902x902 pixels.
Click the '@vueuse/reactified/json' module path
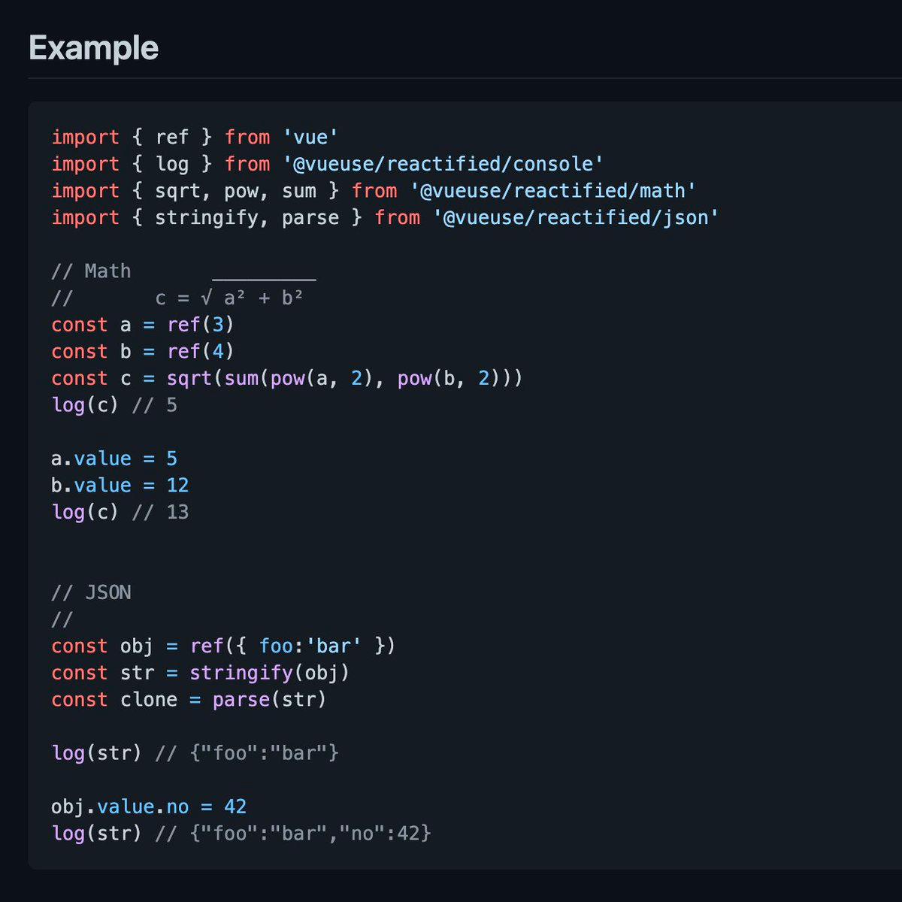click(x=576, y=218)
